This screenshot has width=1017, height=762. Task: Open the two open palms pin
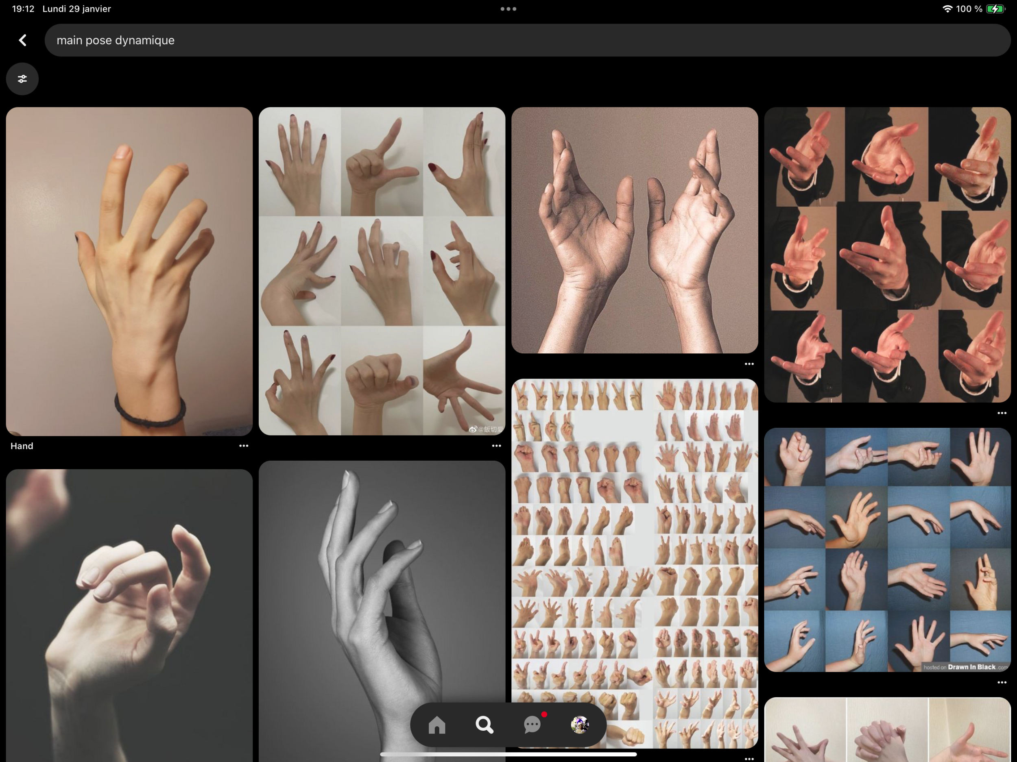point(635,230)
